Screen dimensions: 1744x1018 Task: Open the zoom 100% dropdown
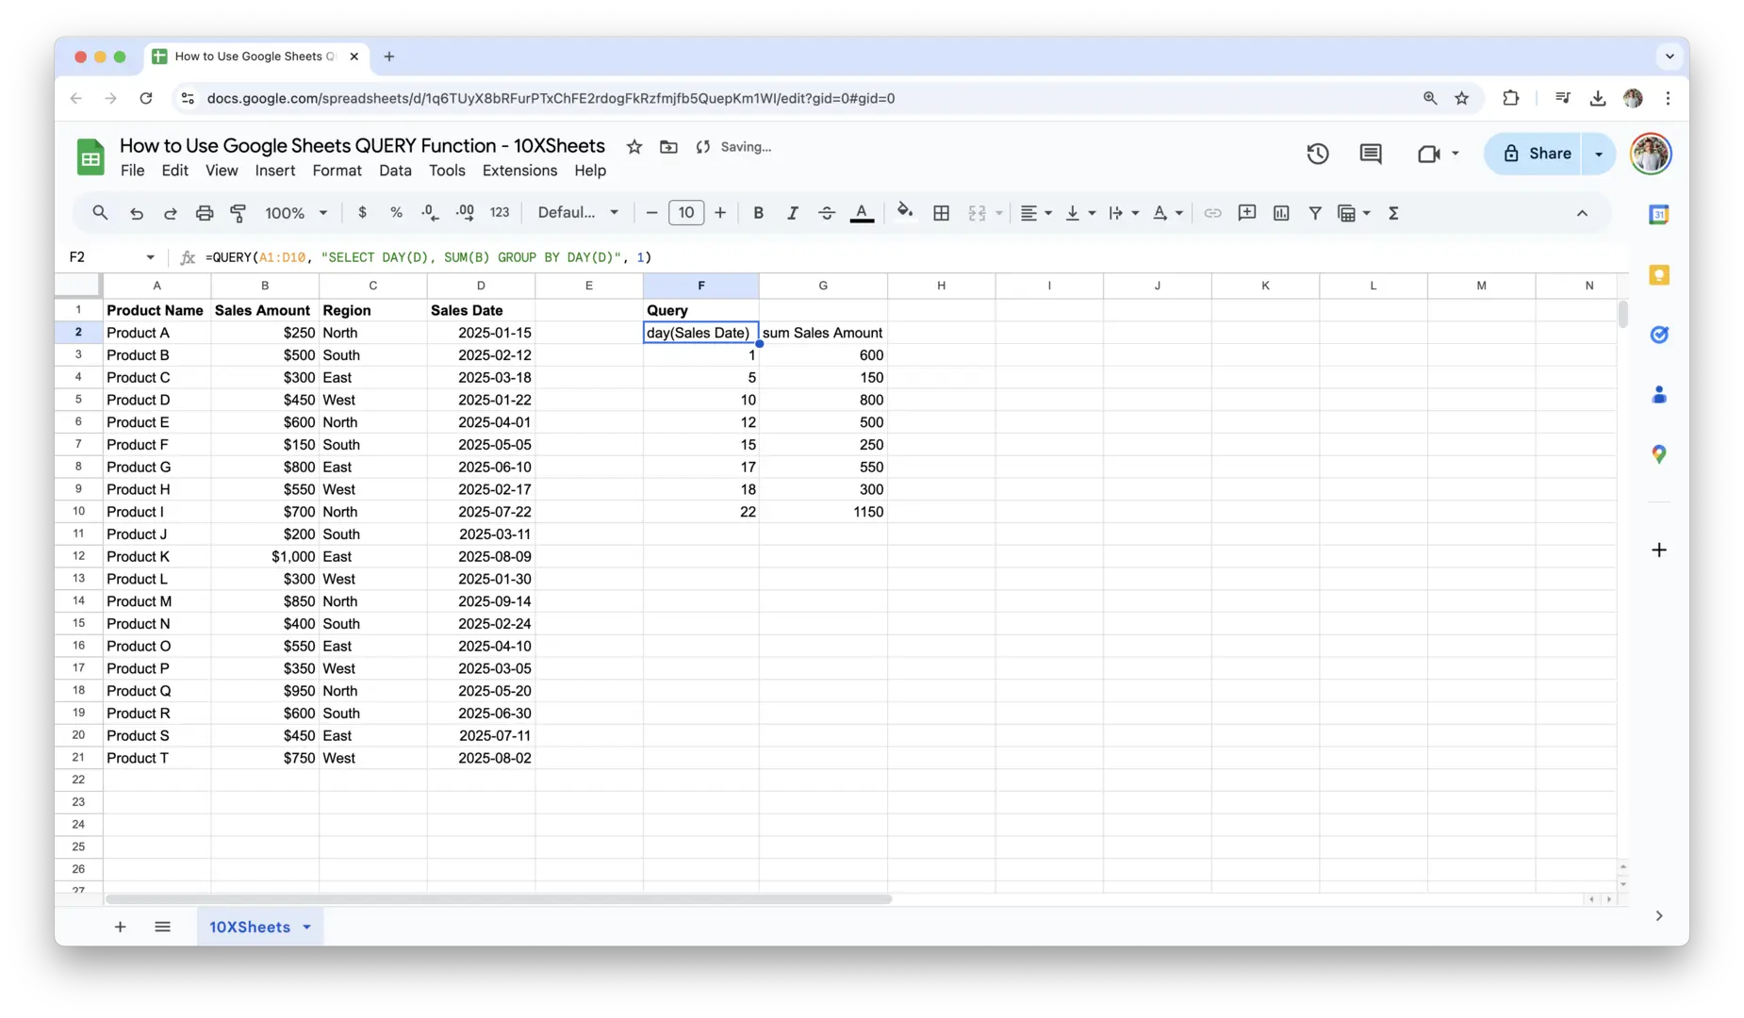click(x=296, y=213)
